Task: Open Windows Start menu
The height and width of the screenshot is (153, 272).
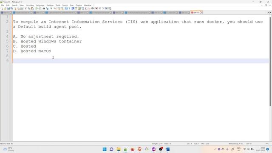Action: coord(105,149)
